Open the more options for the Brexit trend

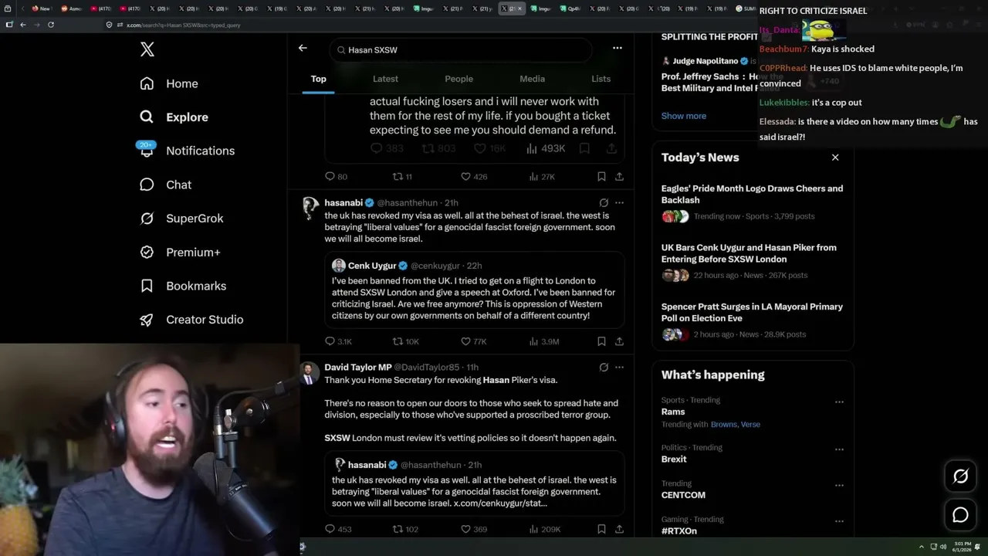[839, 449]
